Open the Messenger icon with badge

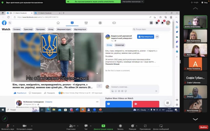157,23
